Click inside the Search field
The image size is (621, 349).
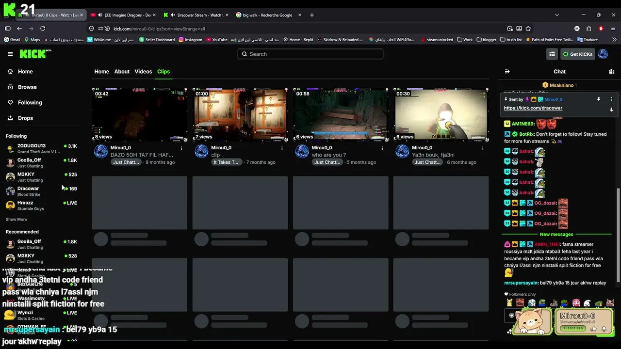(310, 54)
